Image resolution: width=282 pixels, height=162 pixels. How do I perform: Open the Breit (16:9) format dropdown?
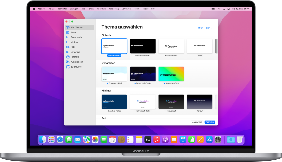[205, 28]
